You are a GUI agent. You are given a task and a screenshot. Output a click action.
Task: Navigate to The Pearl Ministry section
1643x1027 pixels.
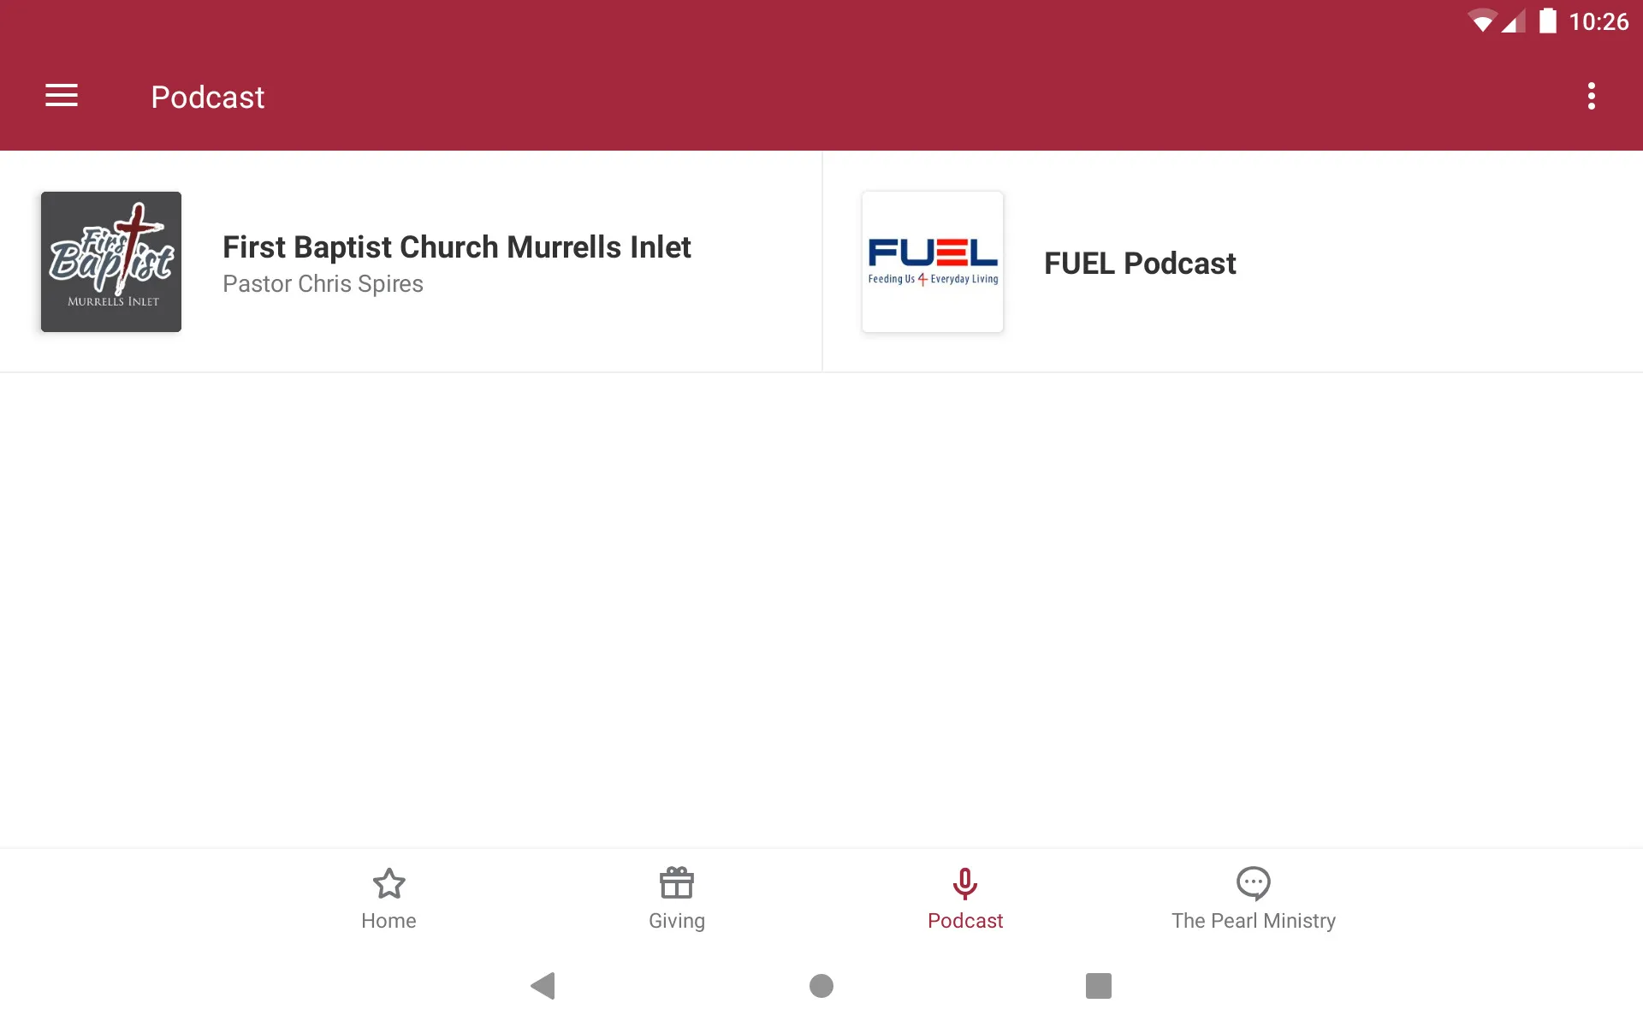[1253, 898]
